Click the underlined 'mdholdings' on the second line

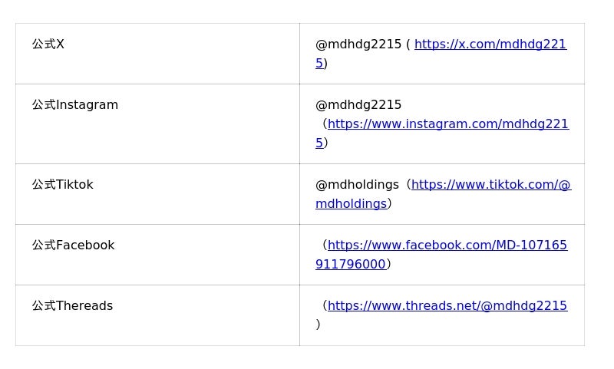[x=351, y=204]
